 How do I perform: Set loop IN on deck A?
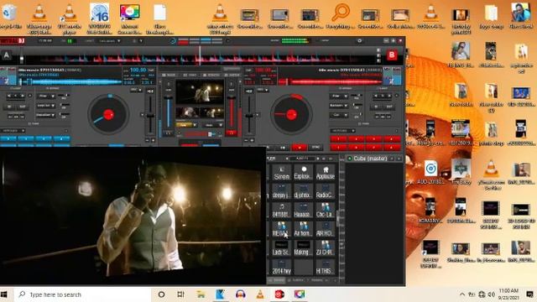point(10,107)
